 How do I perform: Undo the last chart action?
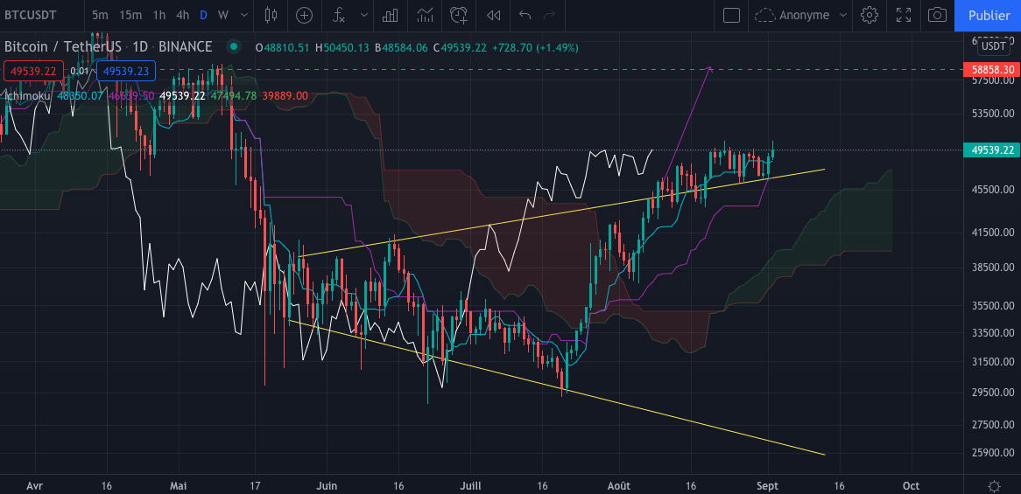[x=525, y=15]
